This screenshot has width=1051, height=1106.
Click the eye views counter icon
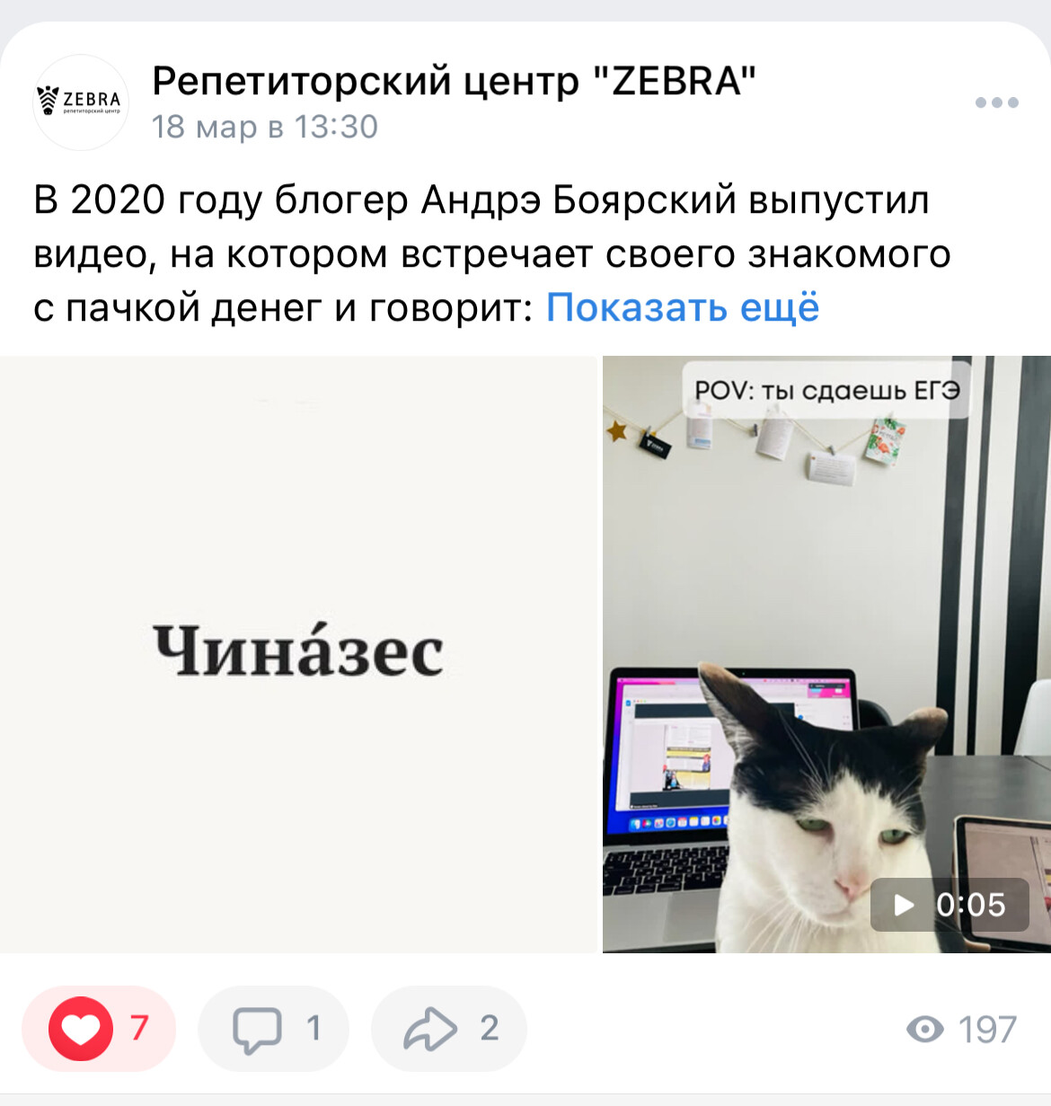(925, 1029)
